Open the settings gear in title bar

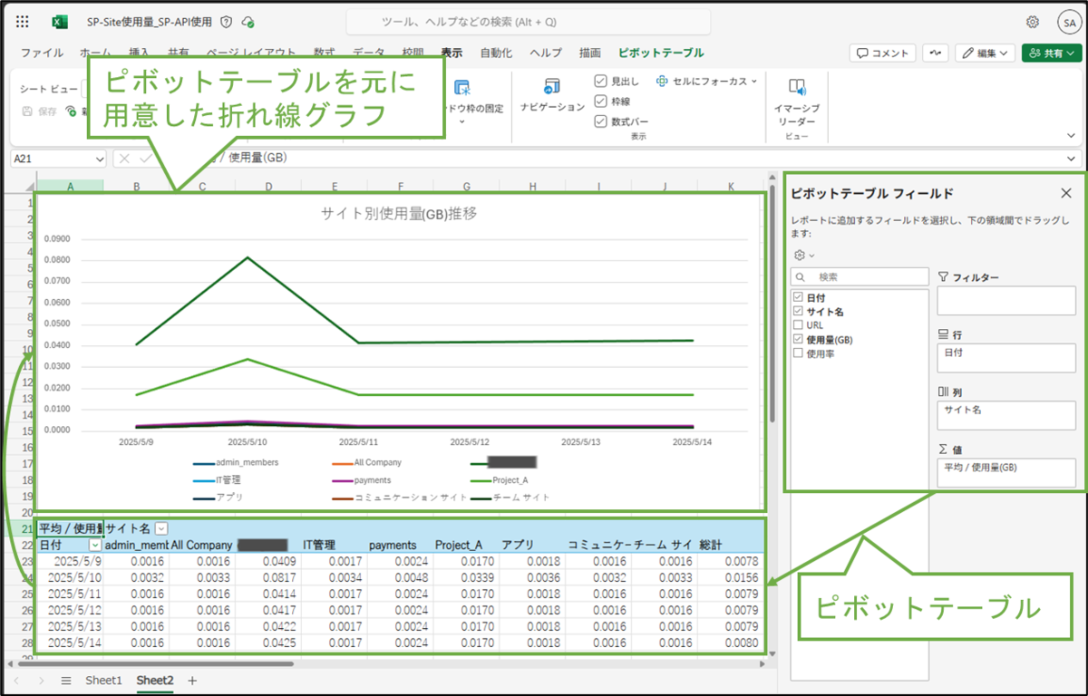[1033, 22]
